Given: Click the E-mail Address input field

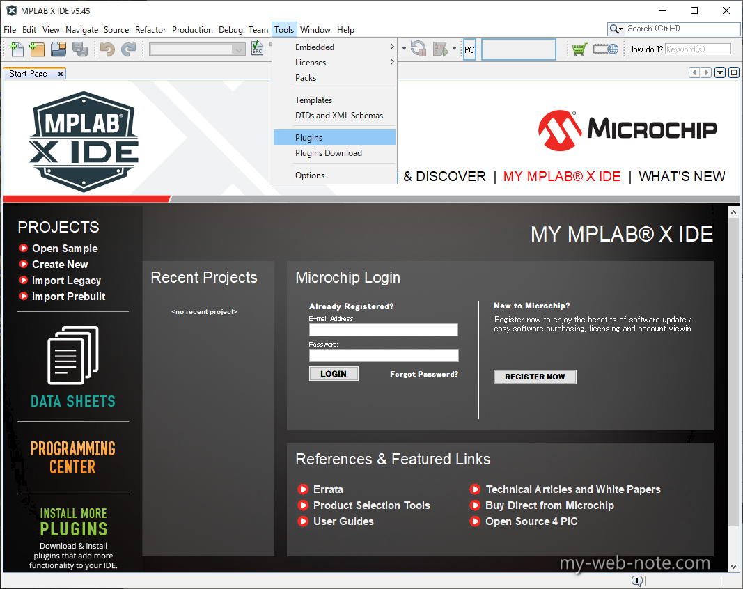Looking at the screenshot, I should coord(384,330).
